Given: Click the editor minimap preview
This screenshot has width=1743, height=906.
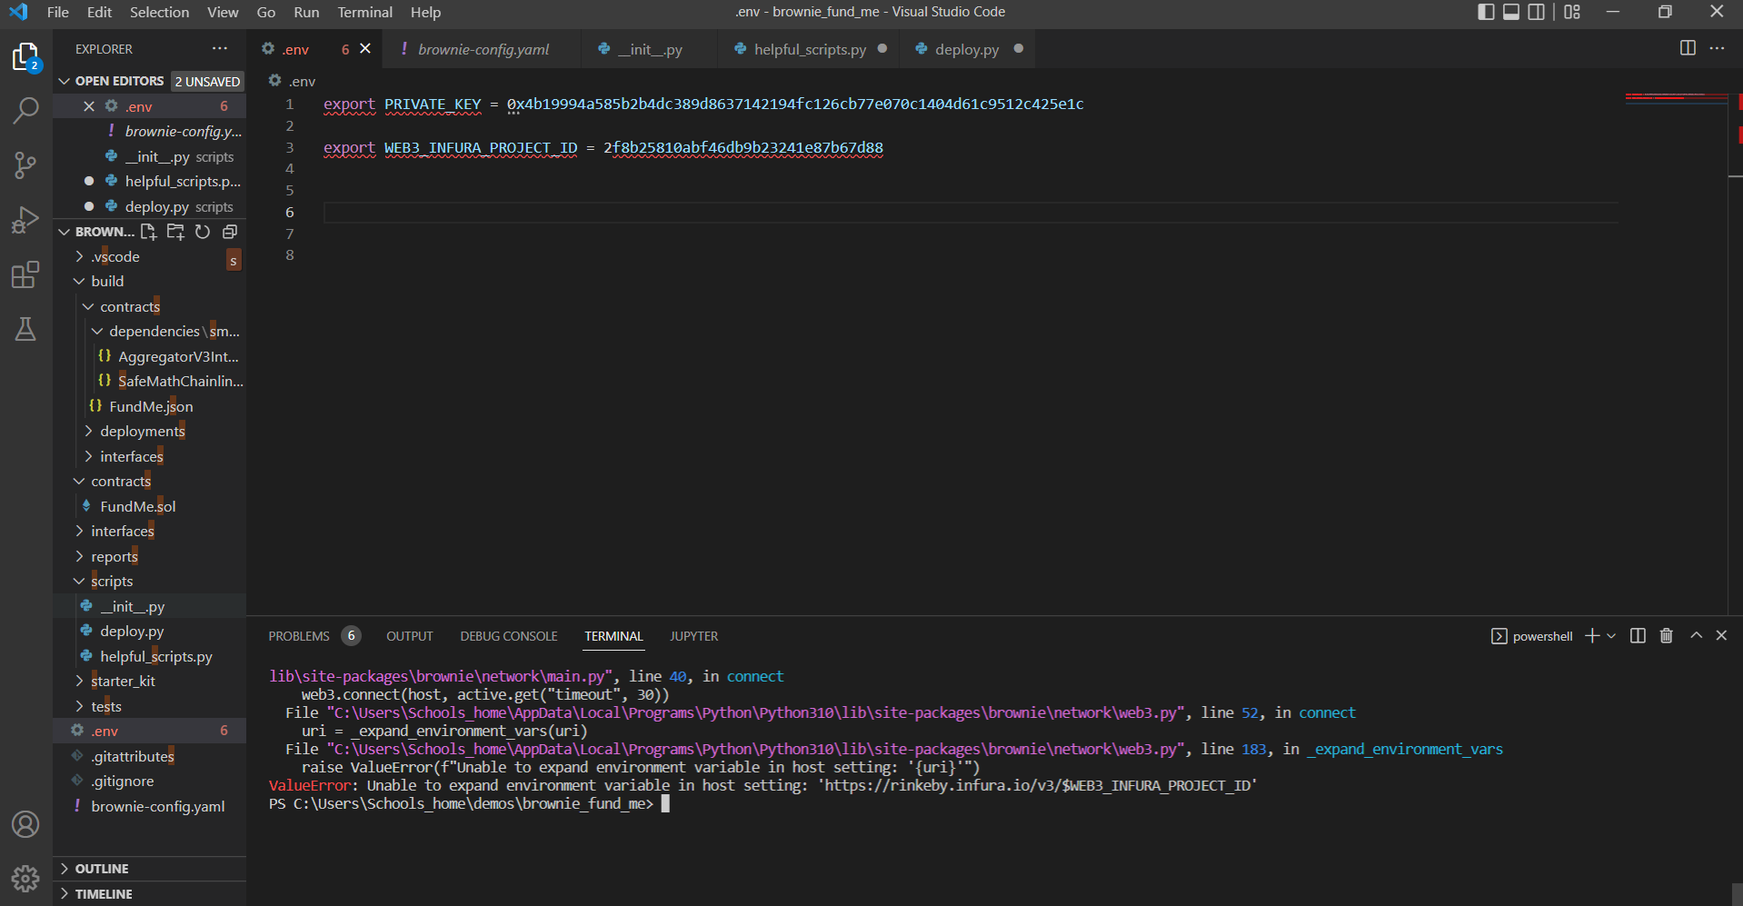Looking at the screenshot, I should (1677, 98).
